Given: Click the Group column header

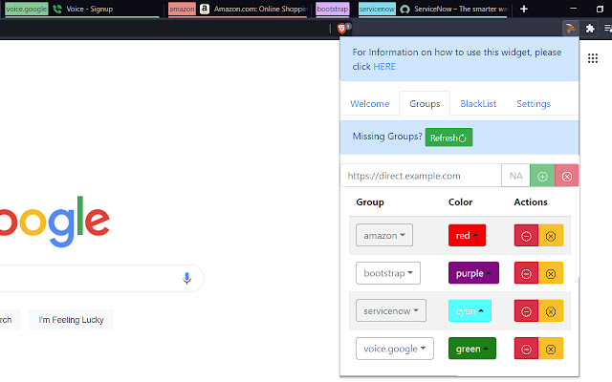Looking at the screenshot, I should (x=370, y=202).
